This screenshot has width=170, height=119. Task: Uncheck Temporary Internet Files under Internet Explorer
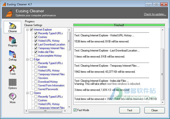click(x=36, y=48)
